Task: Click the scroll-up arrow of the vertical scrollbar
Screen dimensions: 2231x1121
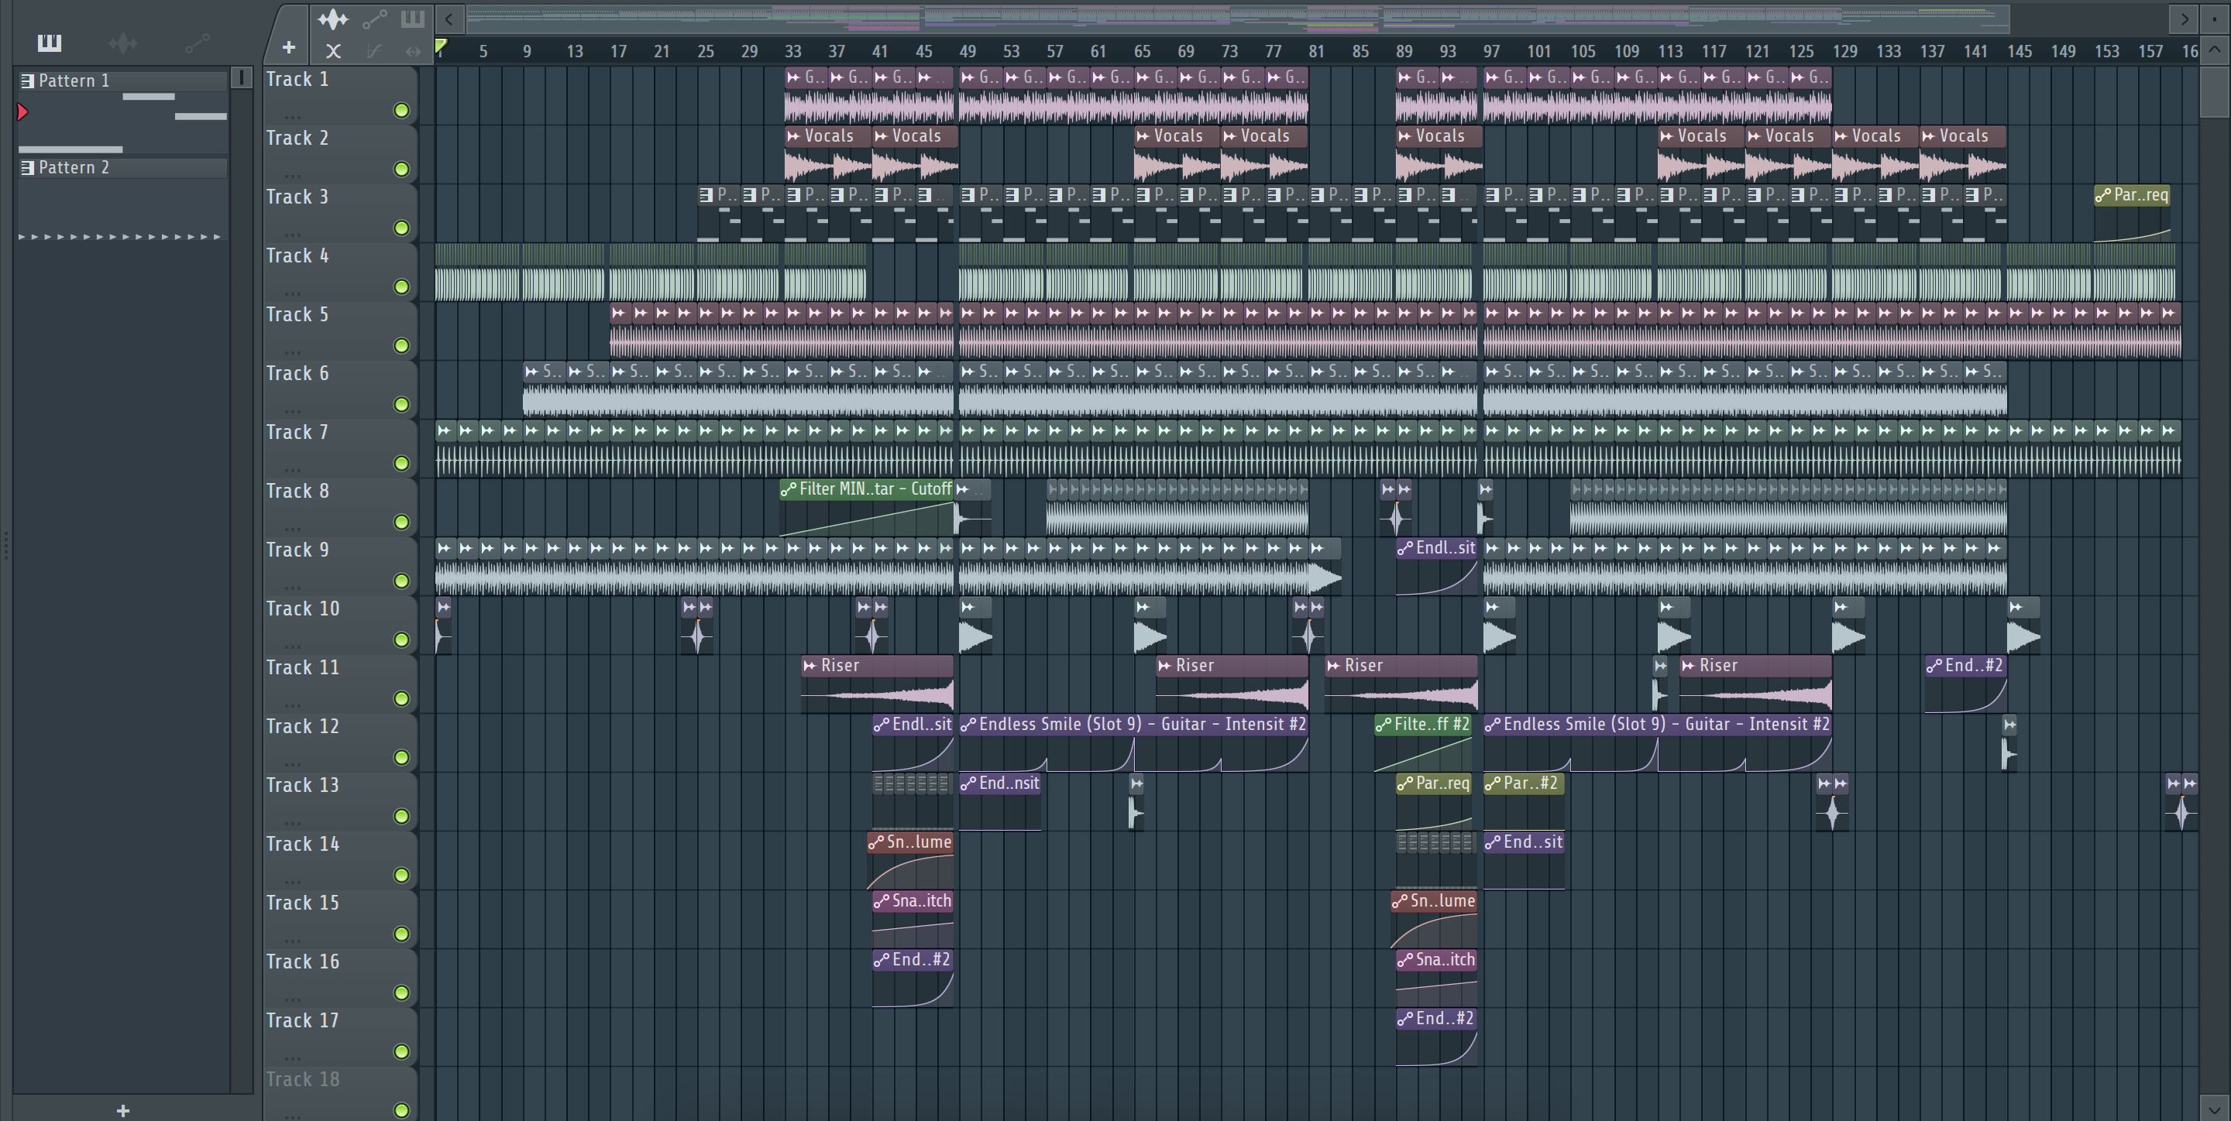Action: pyautogui.click(x=2215, y=50)
